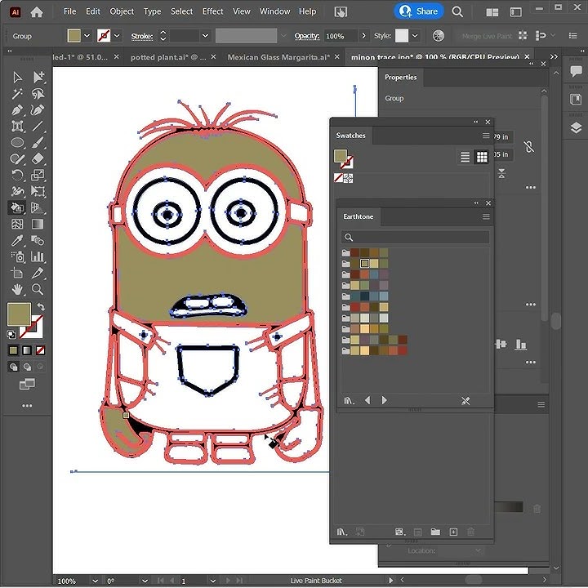Open the zoom level dropdown in status bar
Viewport: 588px width, 588px height.
click(95, 581)
